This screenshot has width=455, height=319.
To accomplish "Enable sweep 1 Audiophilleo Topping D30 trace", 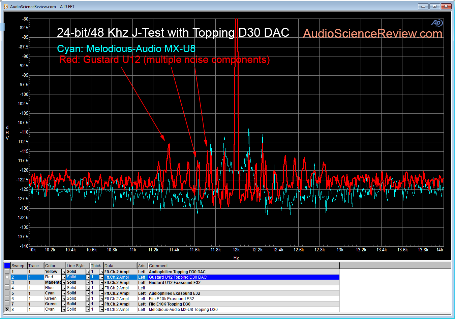I will pyautogui.click(x=7, y=272).
